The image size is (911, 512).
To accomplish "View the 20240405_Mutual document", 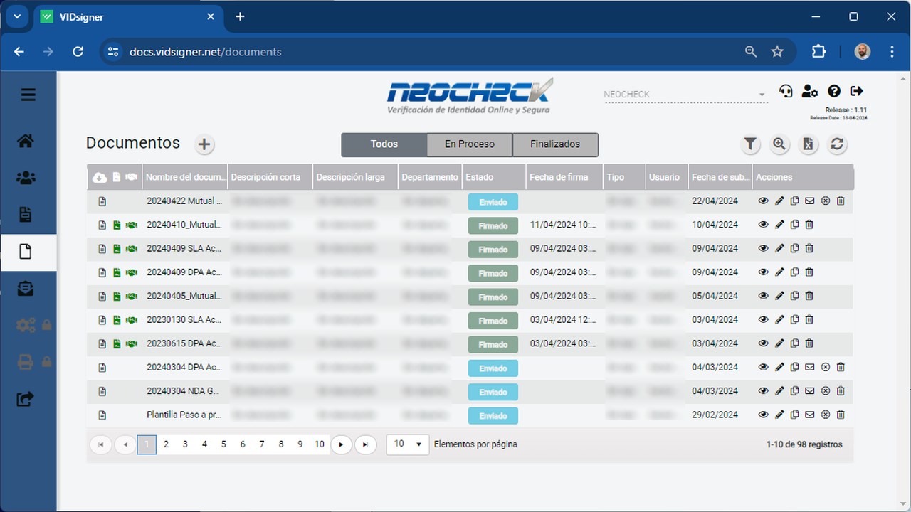I will click(x=764, y=296).
